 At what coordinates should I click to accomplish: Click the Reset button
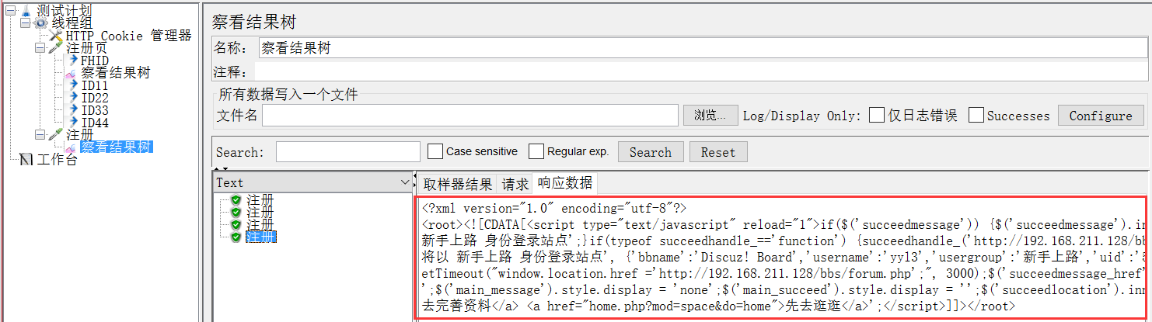718,152
